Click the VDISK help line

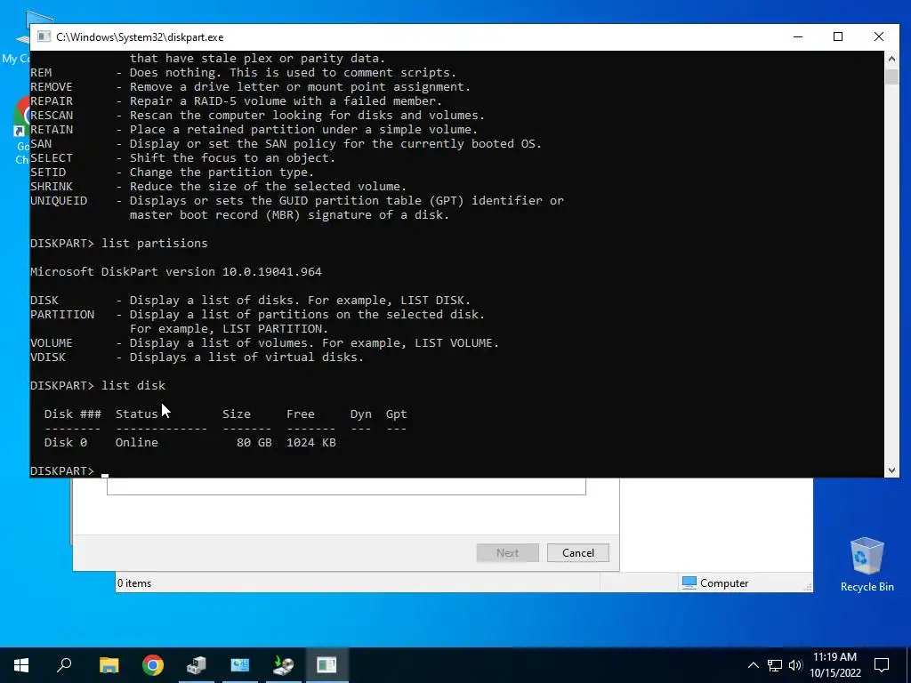pyautogui.click(x=197, y=357)
